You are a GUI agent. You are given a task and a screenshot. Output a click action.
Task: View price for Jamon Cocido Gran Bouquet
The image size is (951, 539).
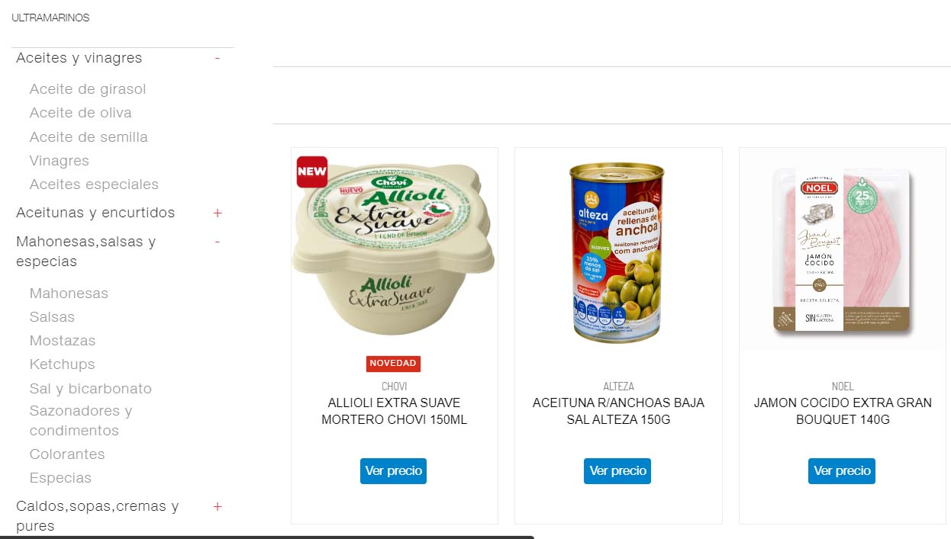point(842,471)
